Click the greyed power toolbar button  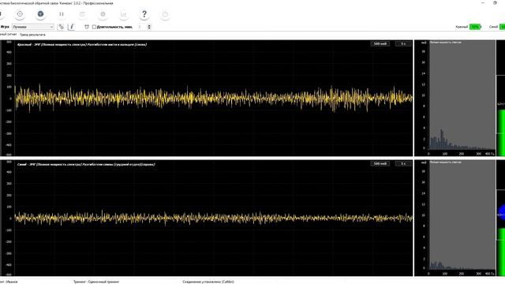pyautogui.click(x=165, y=14)
